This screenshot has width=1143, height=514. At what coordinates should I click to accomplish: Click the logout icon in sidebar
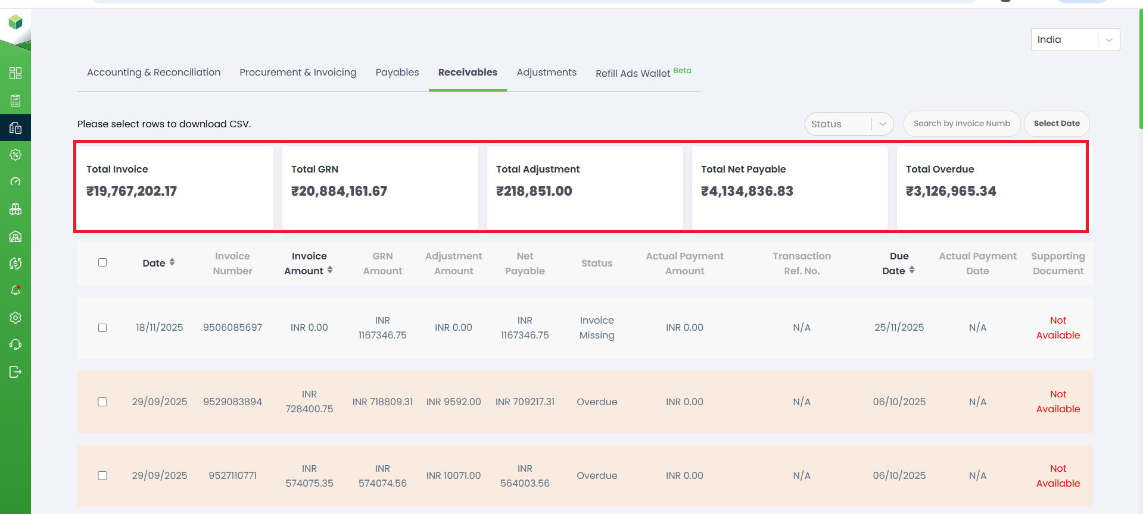[15, 372]
